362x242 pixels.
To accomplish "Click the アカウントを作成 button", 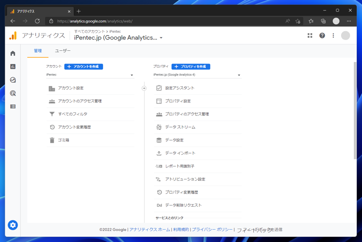I will [x=83, y=66].
